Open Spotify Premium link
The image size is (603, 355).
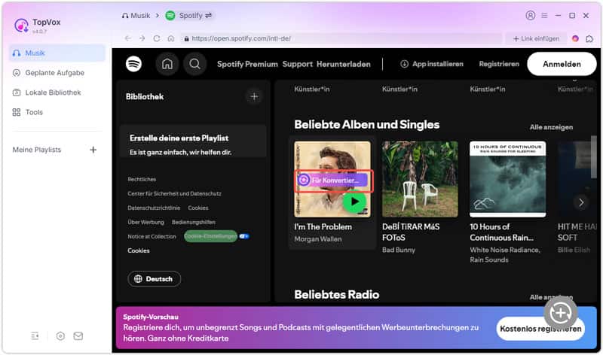pos(247,64)
